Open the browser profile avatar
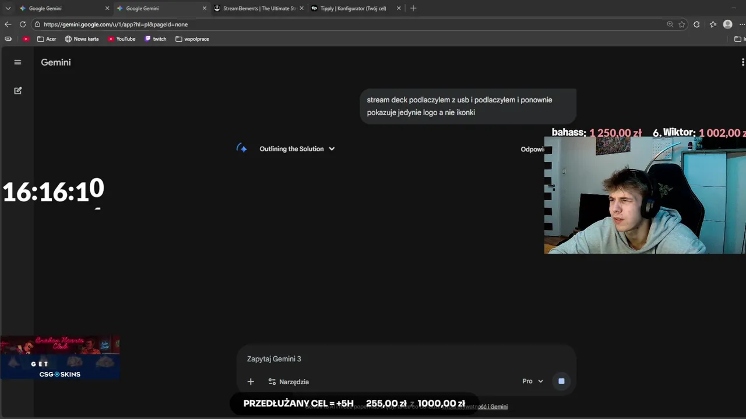The image size is (746, 419). click(727, 24)
